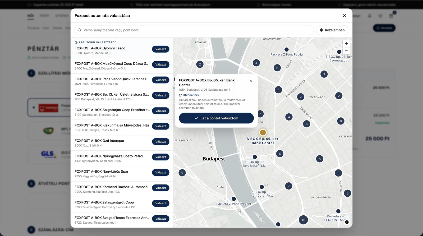Viewport: 423px width, 236px height.
Task: Open the Útvonalterv route link
Action: coord(189,95)
